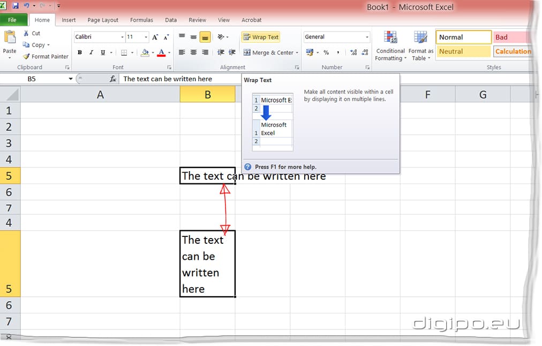Open the General number format dropdown
The height and width of the screenshot is (346, 542).
click(367, 37)
